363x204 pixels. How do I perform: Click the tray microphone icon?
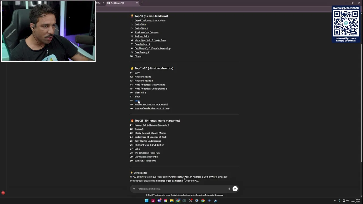click(x=339, y=201)
